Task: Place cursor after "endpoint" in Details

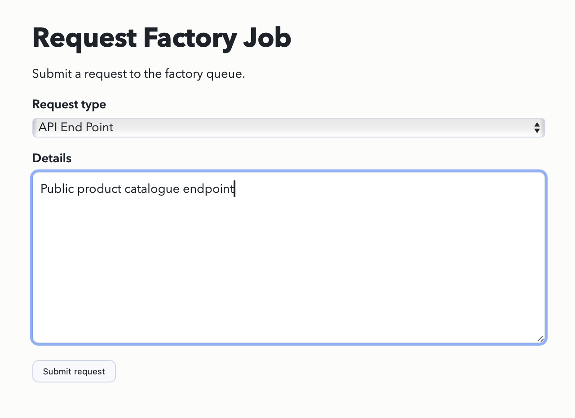Action: 234,189
